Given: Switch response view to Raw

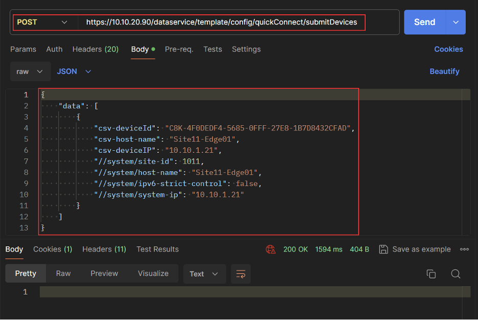Looking at the screenshot, I should point(63,273).
